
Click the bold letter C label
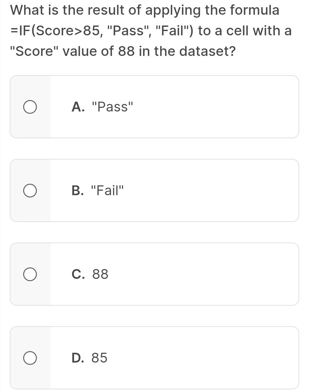(77, 274)
